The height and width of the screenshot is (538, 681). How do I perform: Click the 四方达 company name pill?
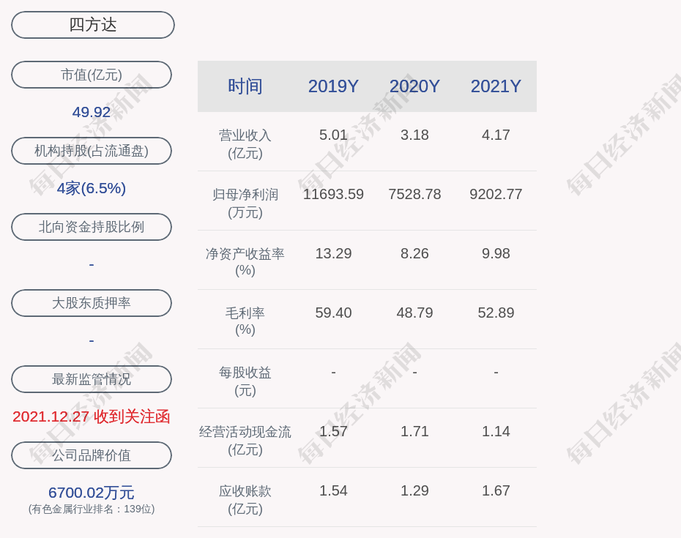point(93,25)
